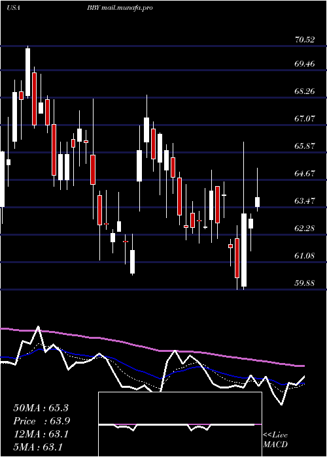Click the last white candle at 63.47
Image resolution: width=327 pixels, height=457 pixels.
coord(257,202)
